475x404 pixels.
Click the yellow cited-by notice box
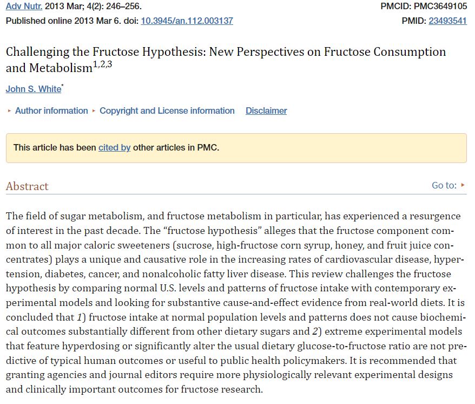pyautogui.click(x=236, y=148)
